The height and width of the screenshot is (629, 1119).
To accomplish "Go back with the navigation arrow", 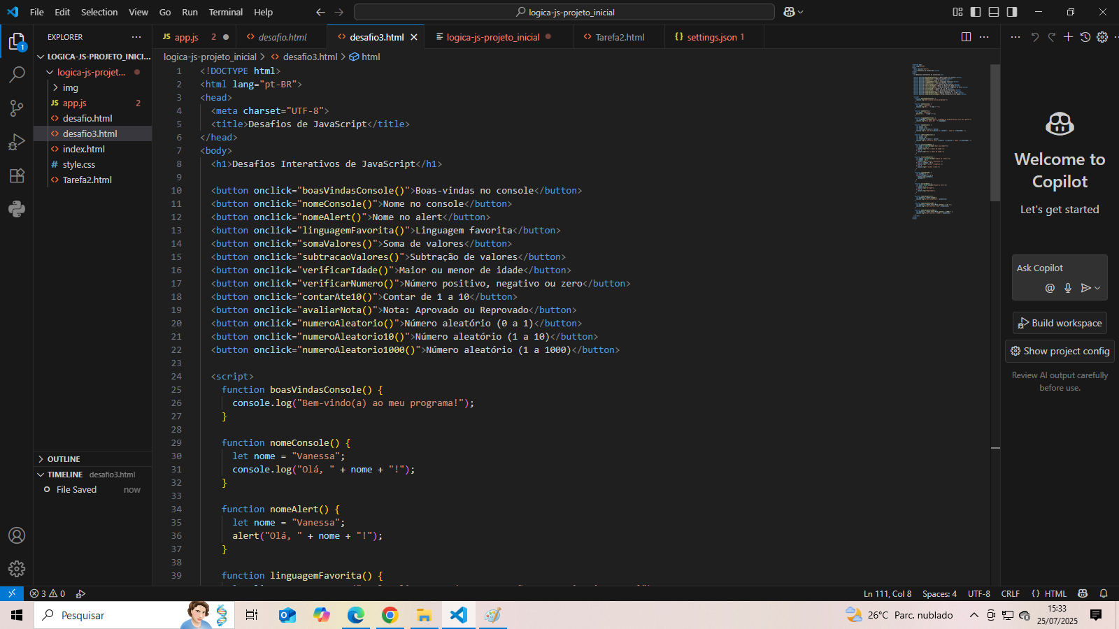I will click(320, 12).
